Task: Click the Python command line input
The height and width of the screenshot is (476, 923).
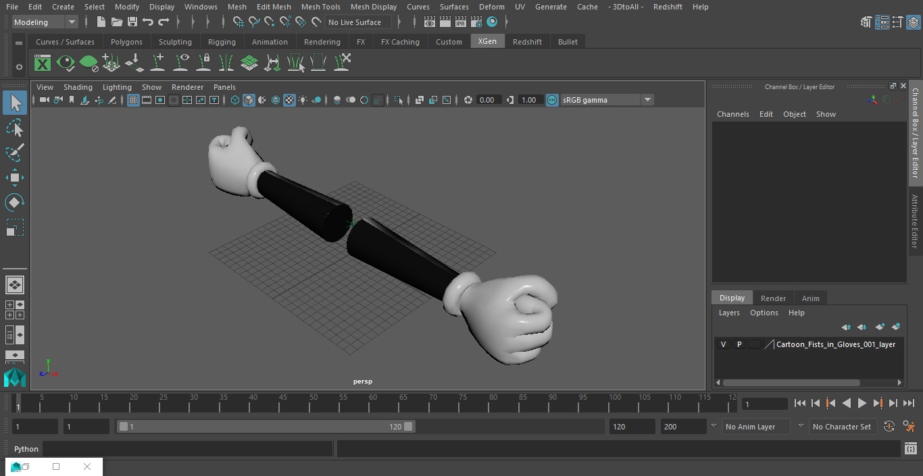Action: click(188, 449)
